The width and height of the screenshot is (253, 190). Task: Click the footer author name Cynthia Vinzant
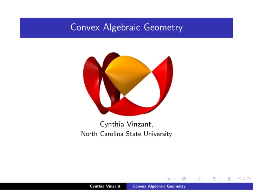click(x=105, y=186)
